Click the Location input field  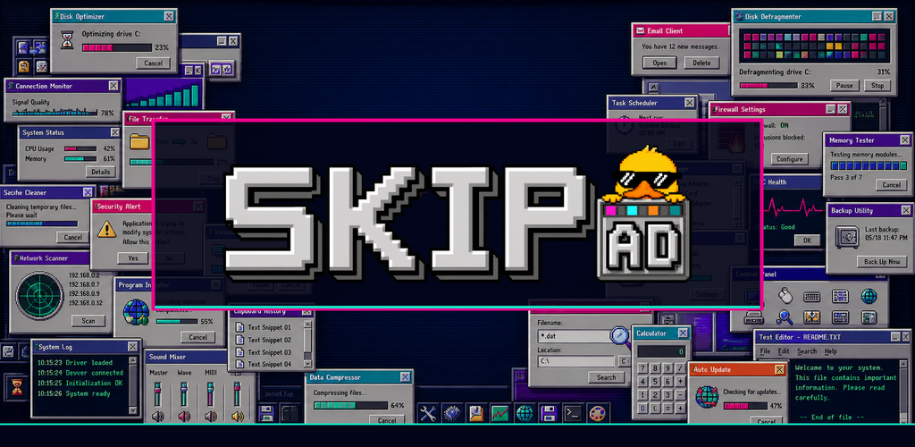576,361
